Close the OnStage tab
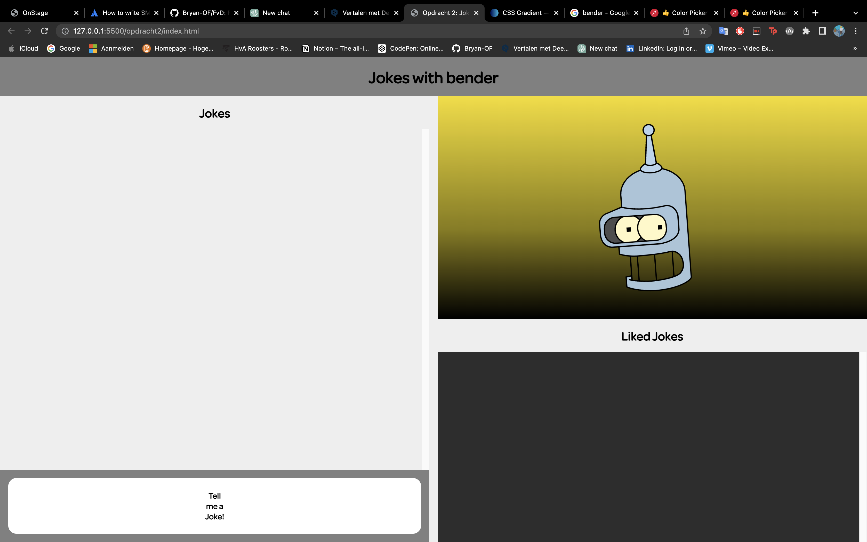 (76, 13)
